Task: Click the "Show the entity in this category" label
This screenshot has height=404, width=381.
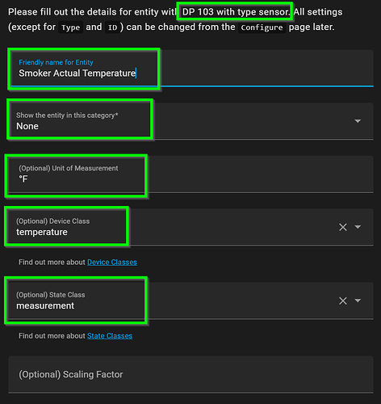Action: pos(67,116)
